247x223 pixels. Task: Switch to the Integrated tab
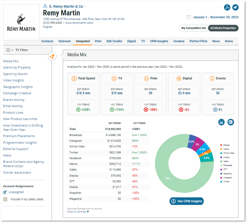tap(83, 41)
